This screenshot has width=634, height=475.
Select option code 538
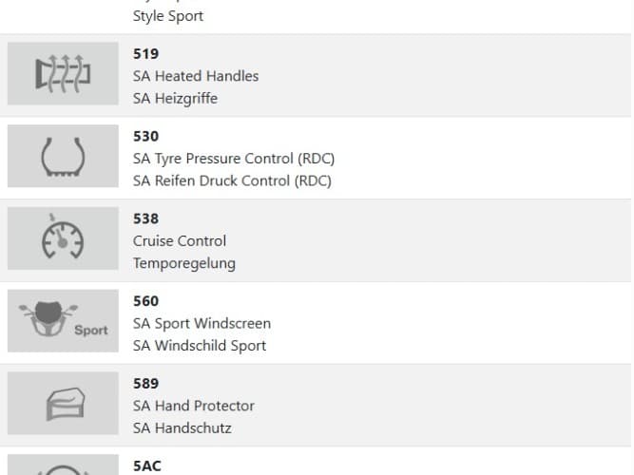(x=145, y=218)
